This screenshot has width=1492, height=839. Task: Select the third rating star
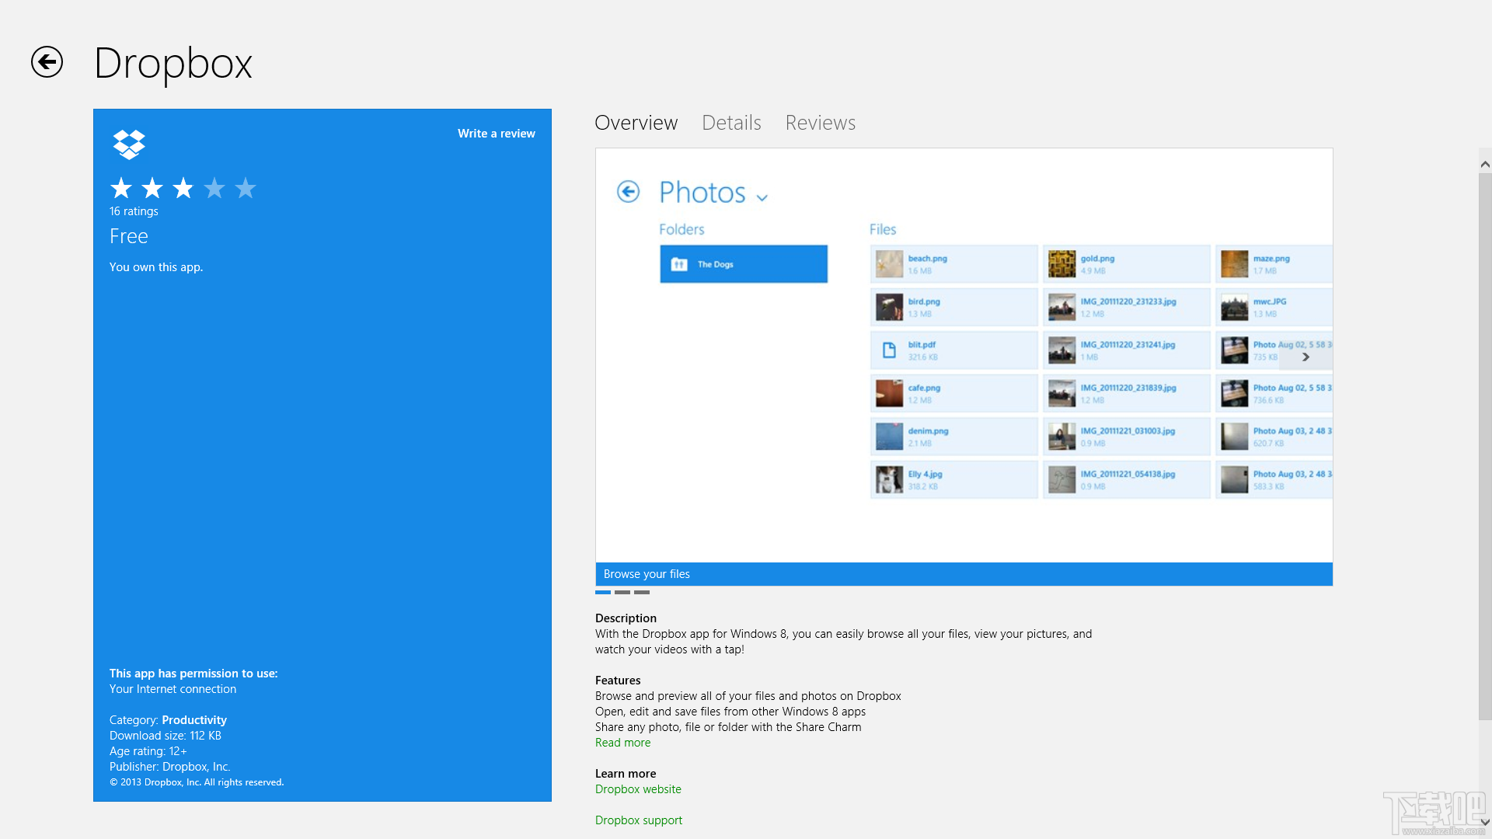pos(183,188)
